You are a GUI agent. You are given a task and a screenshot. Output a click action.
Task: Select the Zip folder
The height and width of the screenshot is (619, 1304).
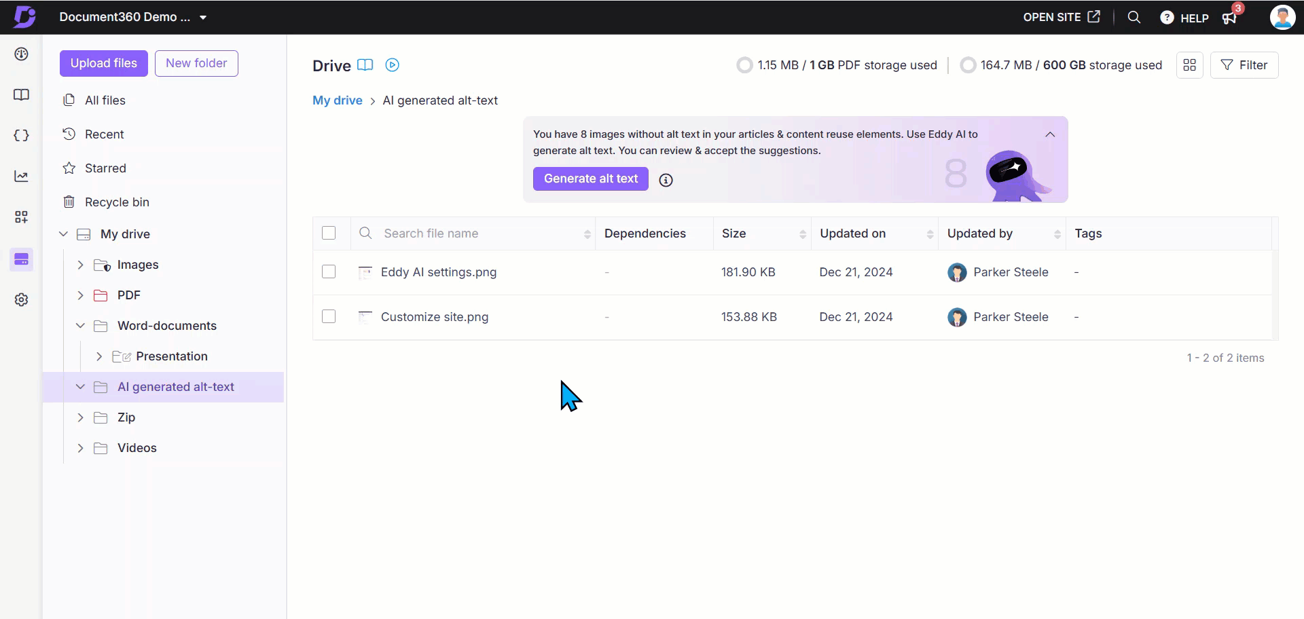[x=126, y=417]
